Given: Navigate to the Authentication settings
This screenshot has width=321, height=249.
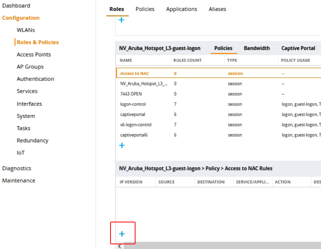Looking at the screenshot, I should [35, 79].
